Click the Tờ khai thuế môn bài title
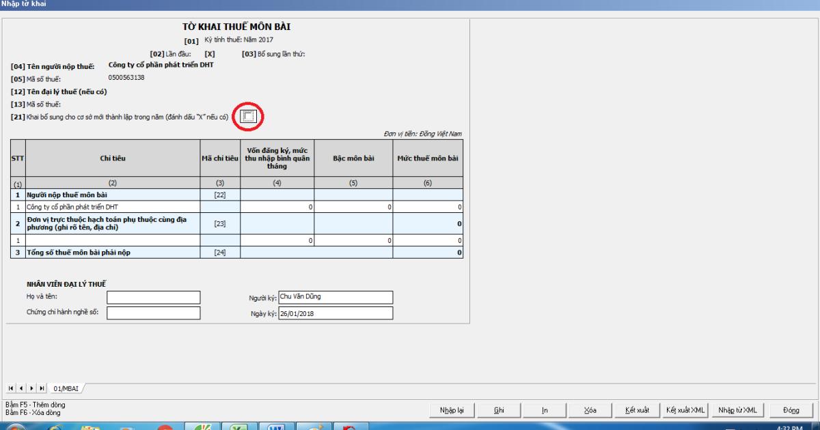 pos(236,27)
